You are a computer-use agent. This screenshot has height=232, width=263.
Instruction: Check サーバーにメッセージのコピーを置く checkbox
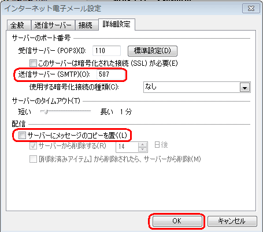22,136
